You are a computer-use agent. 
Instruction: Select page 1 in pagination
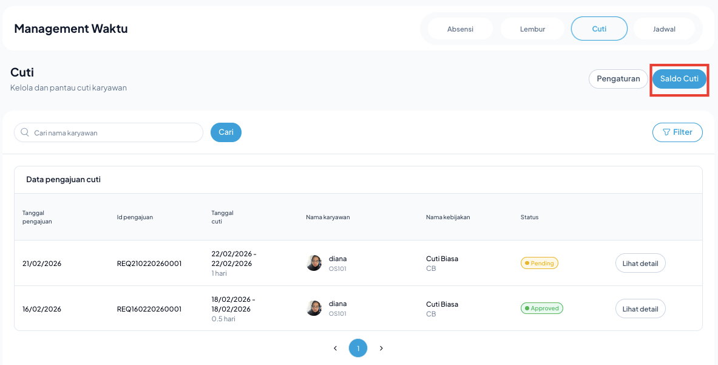click(x=358, y=349)
